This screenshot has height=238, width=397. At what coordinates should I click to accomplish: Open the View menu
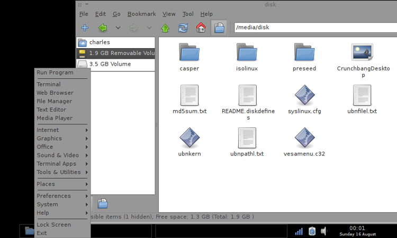[x=169, y=14]
